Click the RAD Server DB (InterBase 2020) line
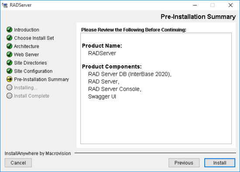 tap(130, 74)
